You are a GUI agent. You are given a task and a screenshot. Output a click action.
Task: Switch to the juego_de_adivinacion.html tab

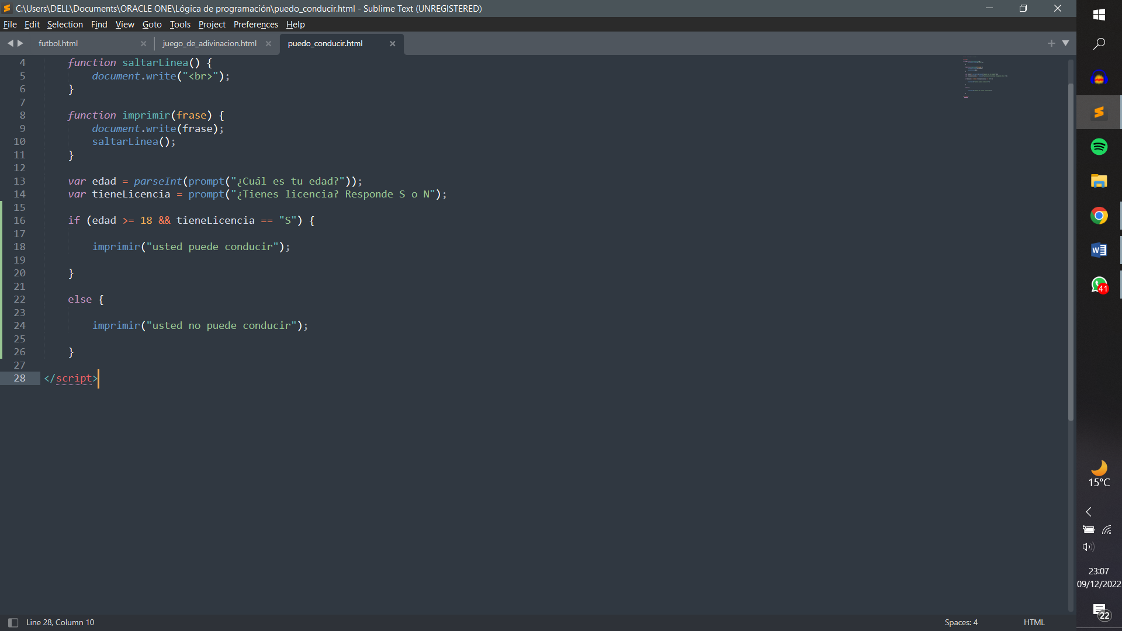click(x=209, y=44)
